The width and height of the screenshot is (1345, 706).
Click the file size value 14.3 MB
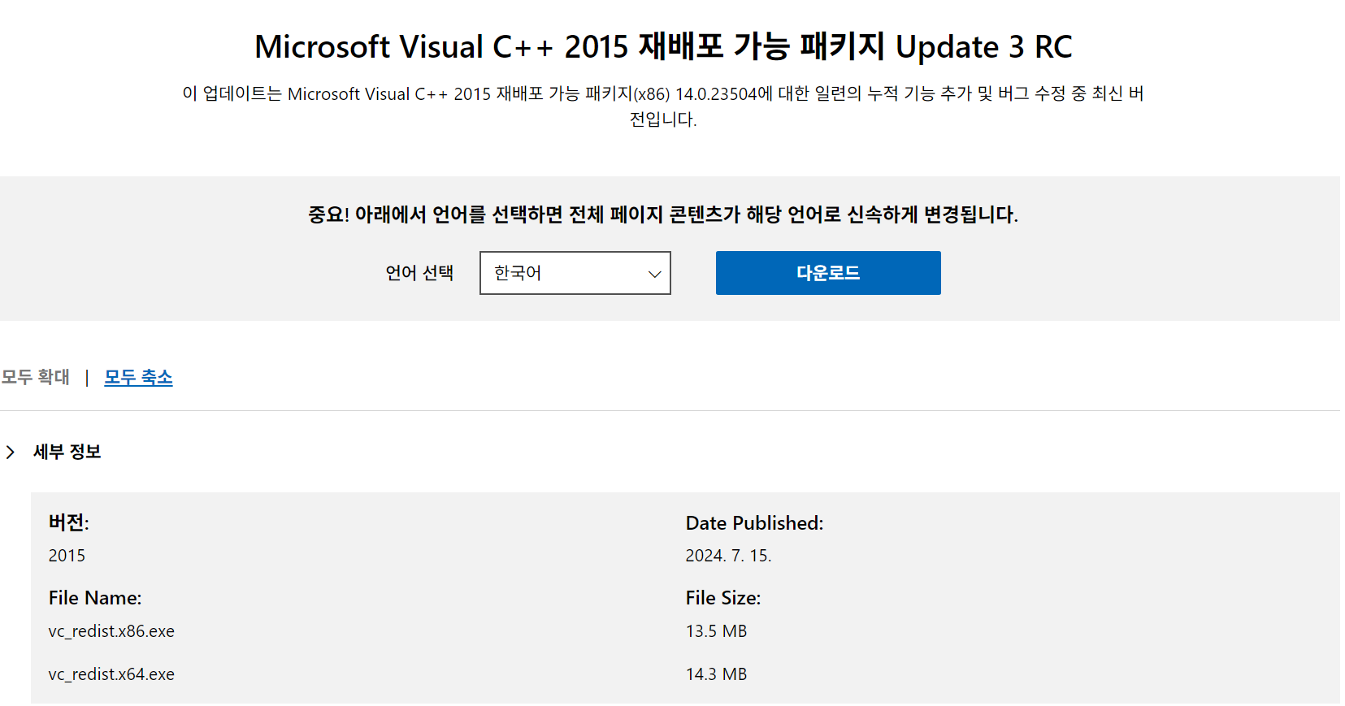pyautogui.click(x=716, y=674)
